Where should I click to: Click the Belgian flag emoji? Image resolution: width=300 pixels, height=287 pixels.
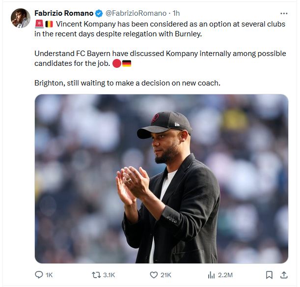point(49,24)
